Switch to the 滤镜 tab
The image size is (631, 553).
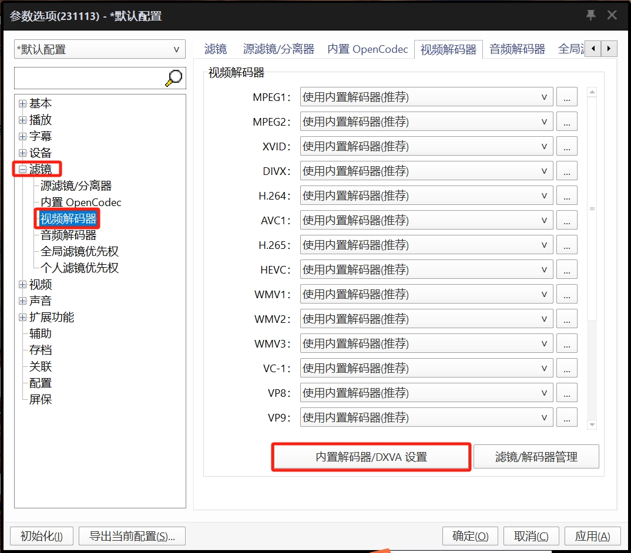pos(216,49)
